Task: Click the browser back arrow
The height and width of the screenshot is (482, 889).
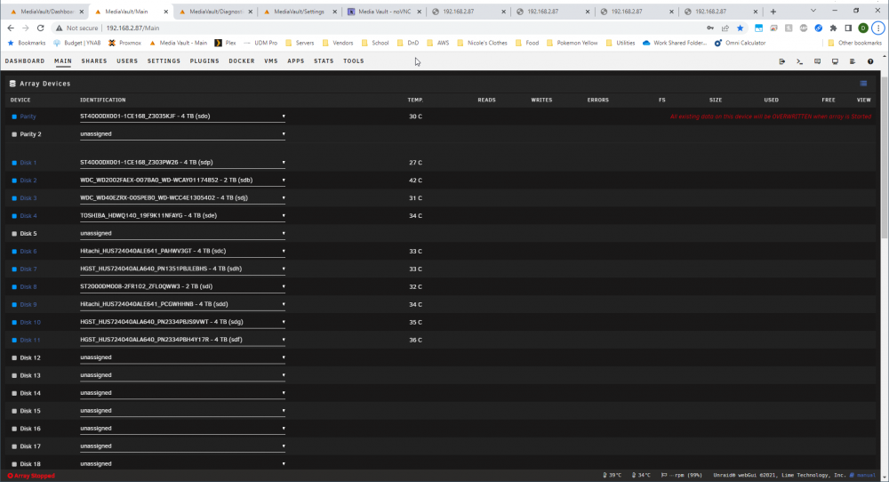Action: [x=11, y=28]
